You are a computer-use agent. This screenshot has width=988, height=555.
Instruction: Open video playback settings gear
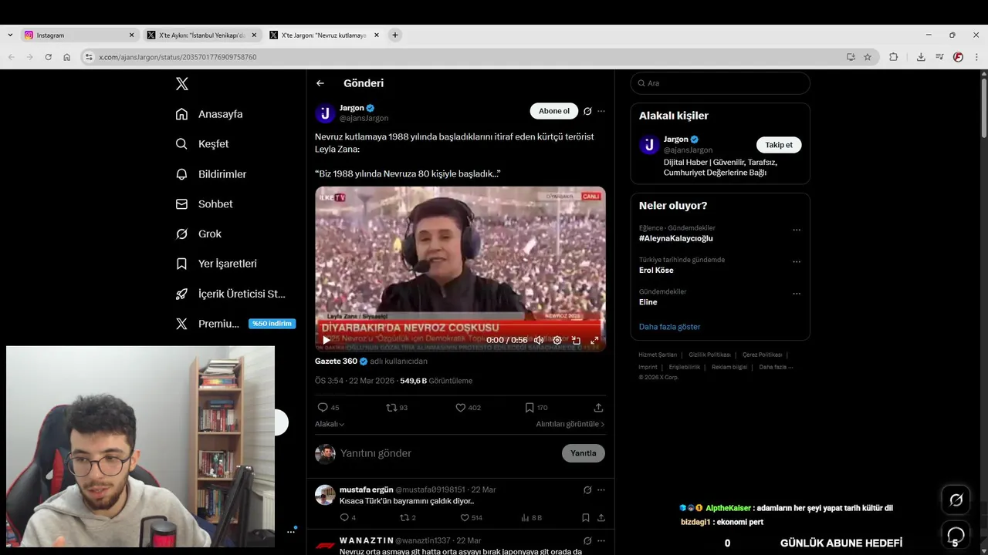tap(557, 340)
